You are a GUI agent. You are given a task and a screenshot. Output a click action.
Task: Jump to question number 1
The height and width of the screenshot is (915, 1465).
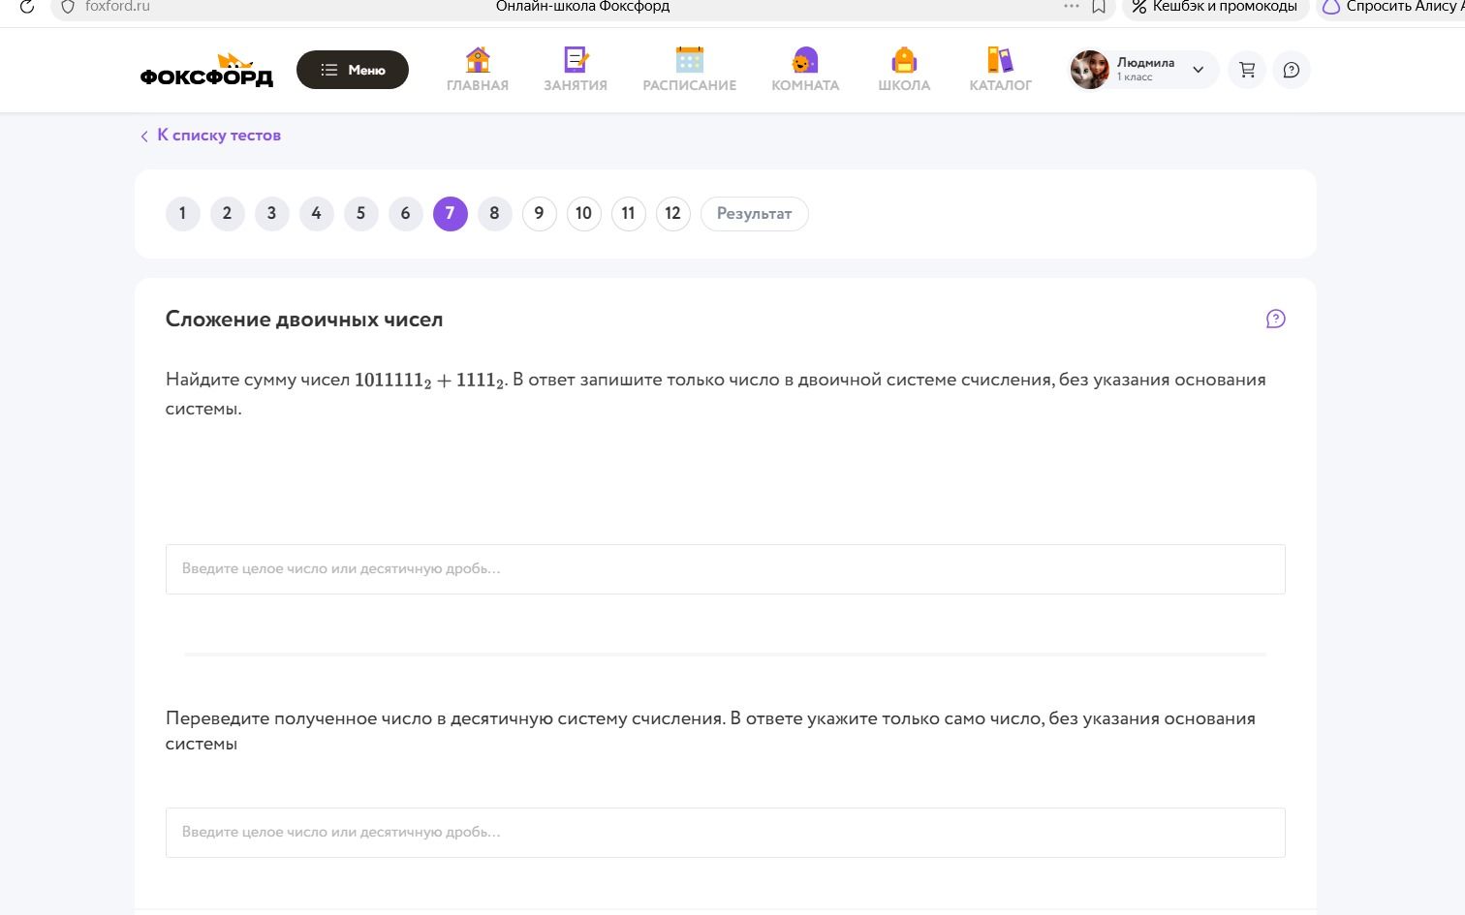click(182, 214)
